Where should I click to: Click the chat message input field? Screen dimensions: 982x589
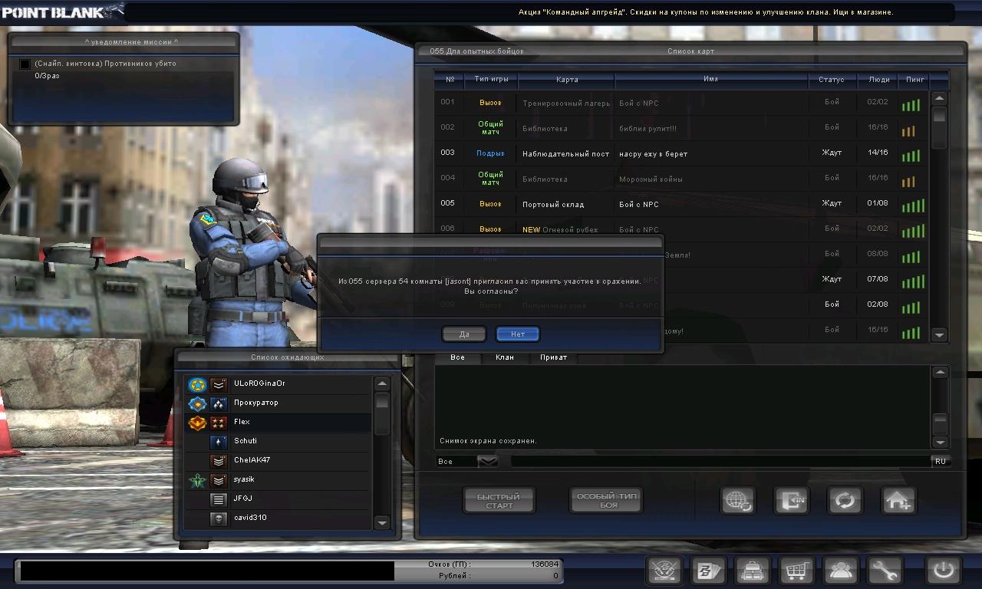(720, 461)
